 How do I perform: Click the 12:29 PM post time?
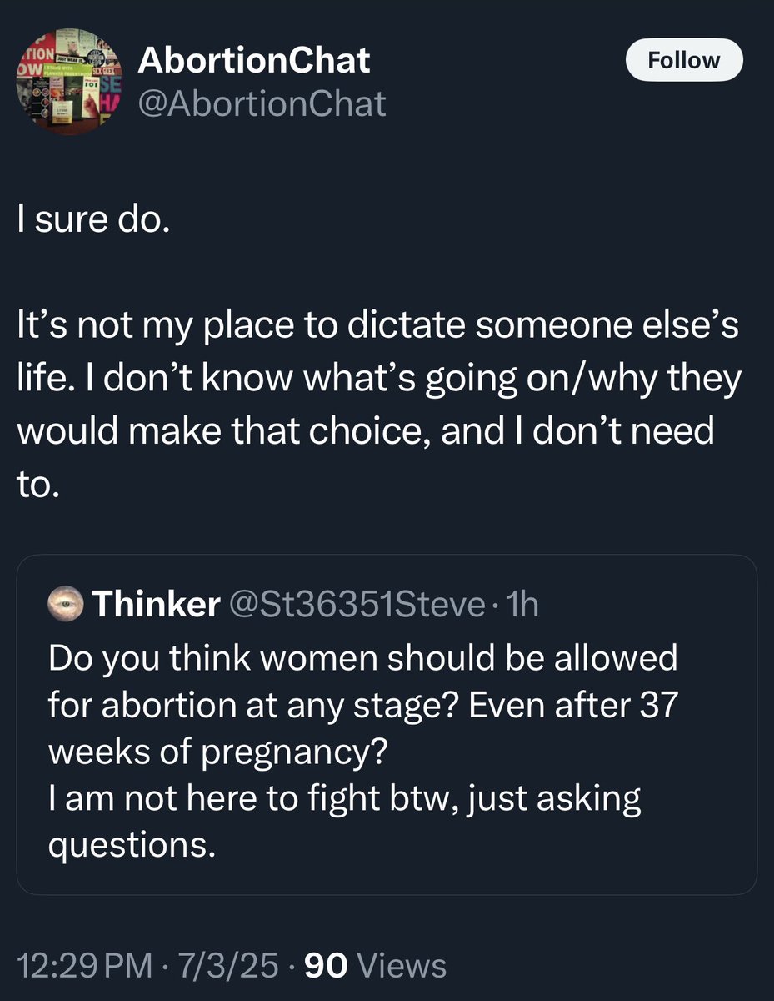[x=84, y=967]
